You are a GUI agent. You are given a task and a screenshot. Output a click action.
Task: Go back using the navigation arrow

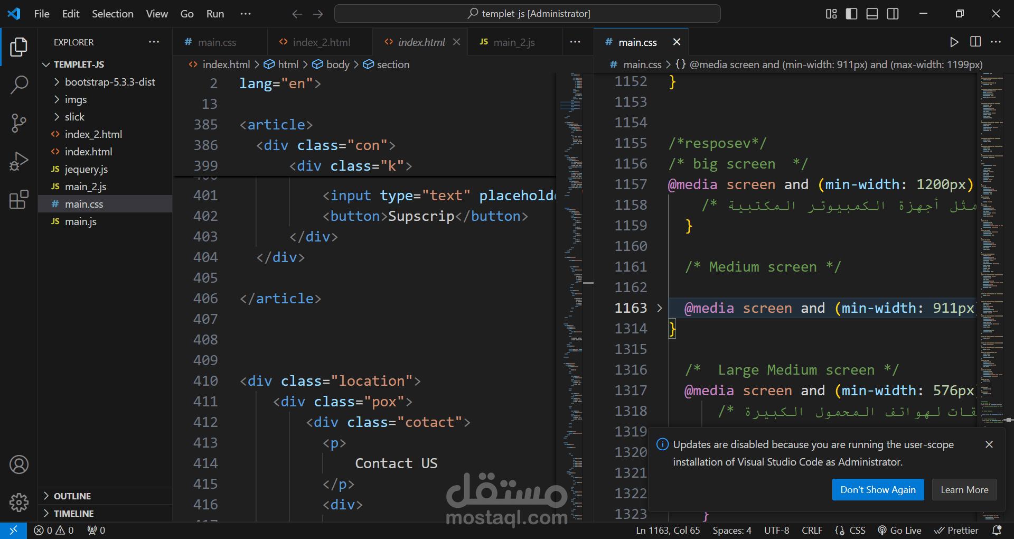297,14
